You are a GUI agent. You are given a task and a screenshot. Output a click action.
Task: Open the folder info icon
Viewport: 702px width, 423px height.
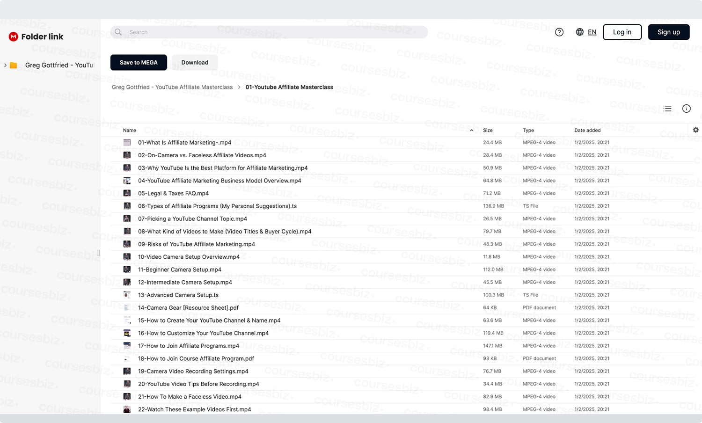[687, 109]
